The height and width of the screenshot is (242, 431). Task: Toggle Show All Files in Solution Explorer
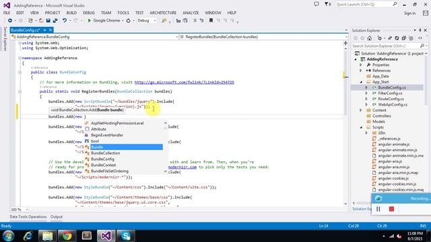[x=411, y=38]
